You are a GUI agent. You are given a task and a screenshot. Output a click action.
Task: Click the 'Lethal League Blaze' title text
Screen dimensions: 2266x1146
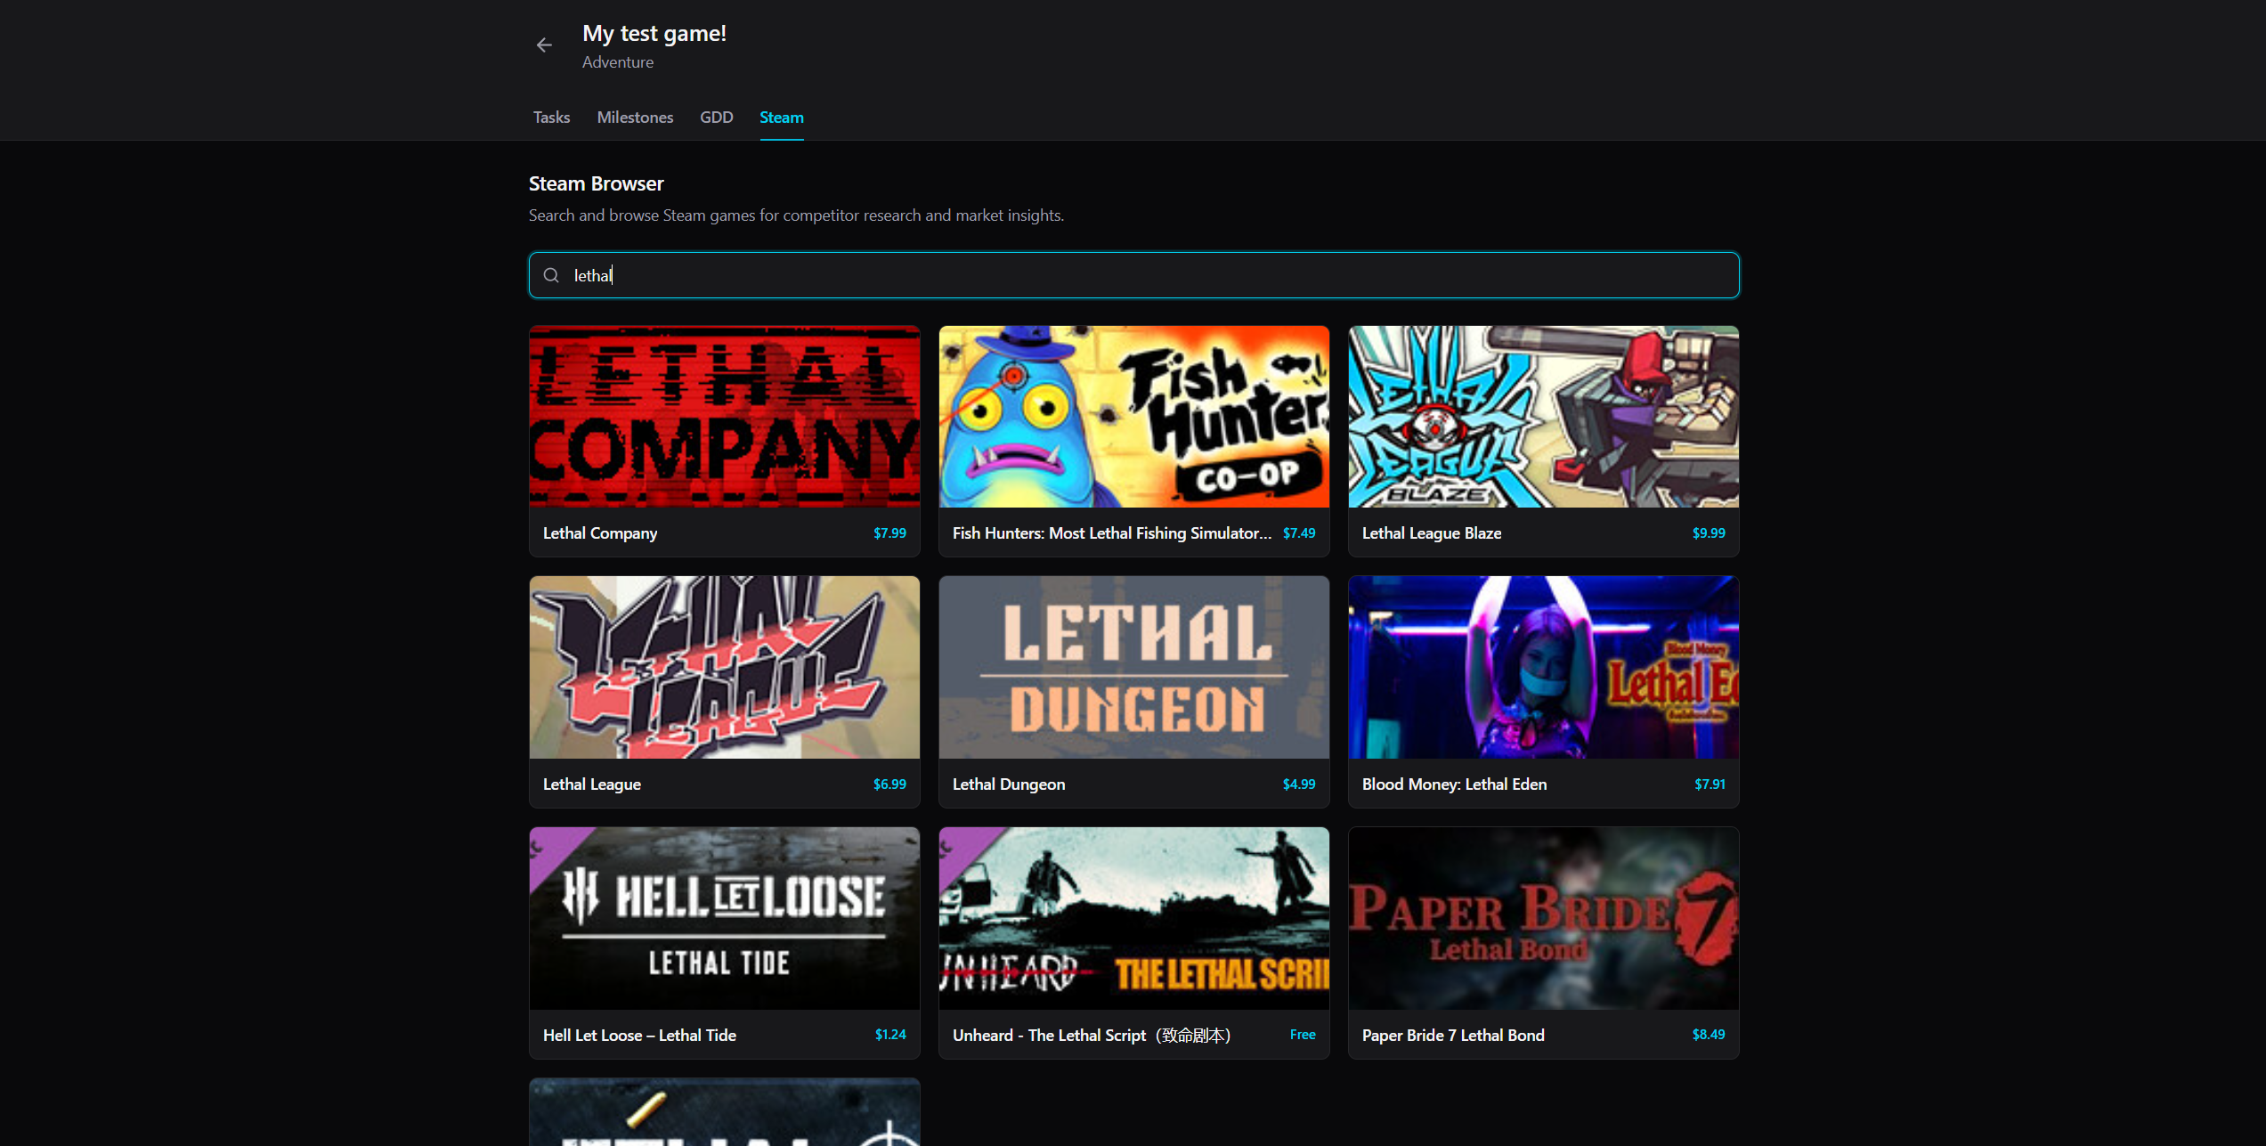(x=1432, y=533)
